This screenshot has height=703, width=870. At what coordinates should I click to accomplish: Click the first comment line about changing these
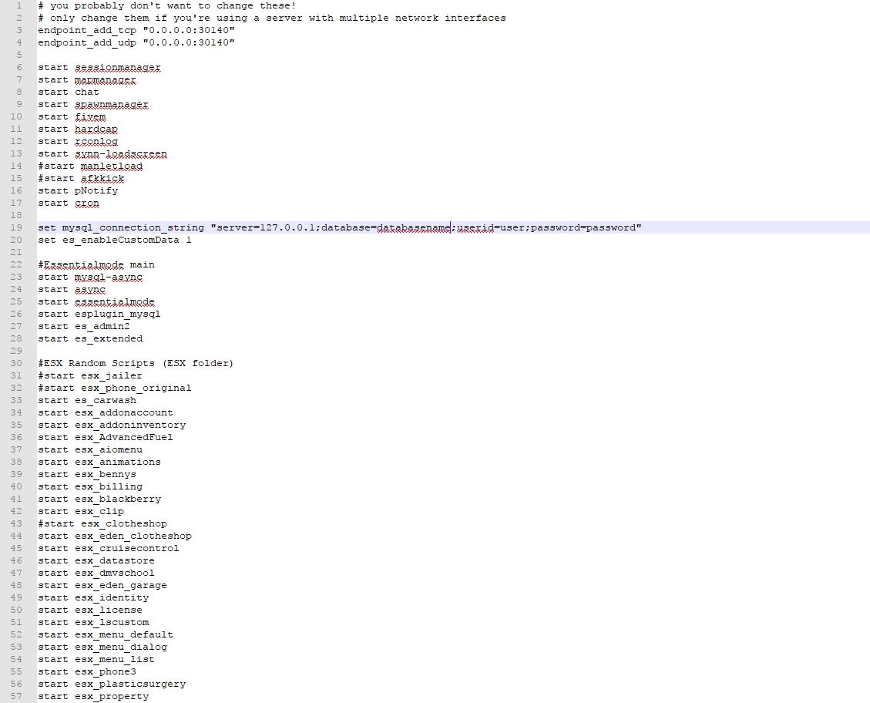[167, 5]
